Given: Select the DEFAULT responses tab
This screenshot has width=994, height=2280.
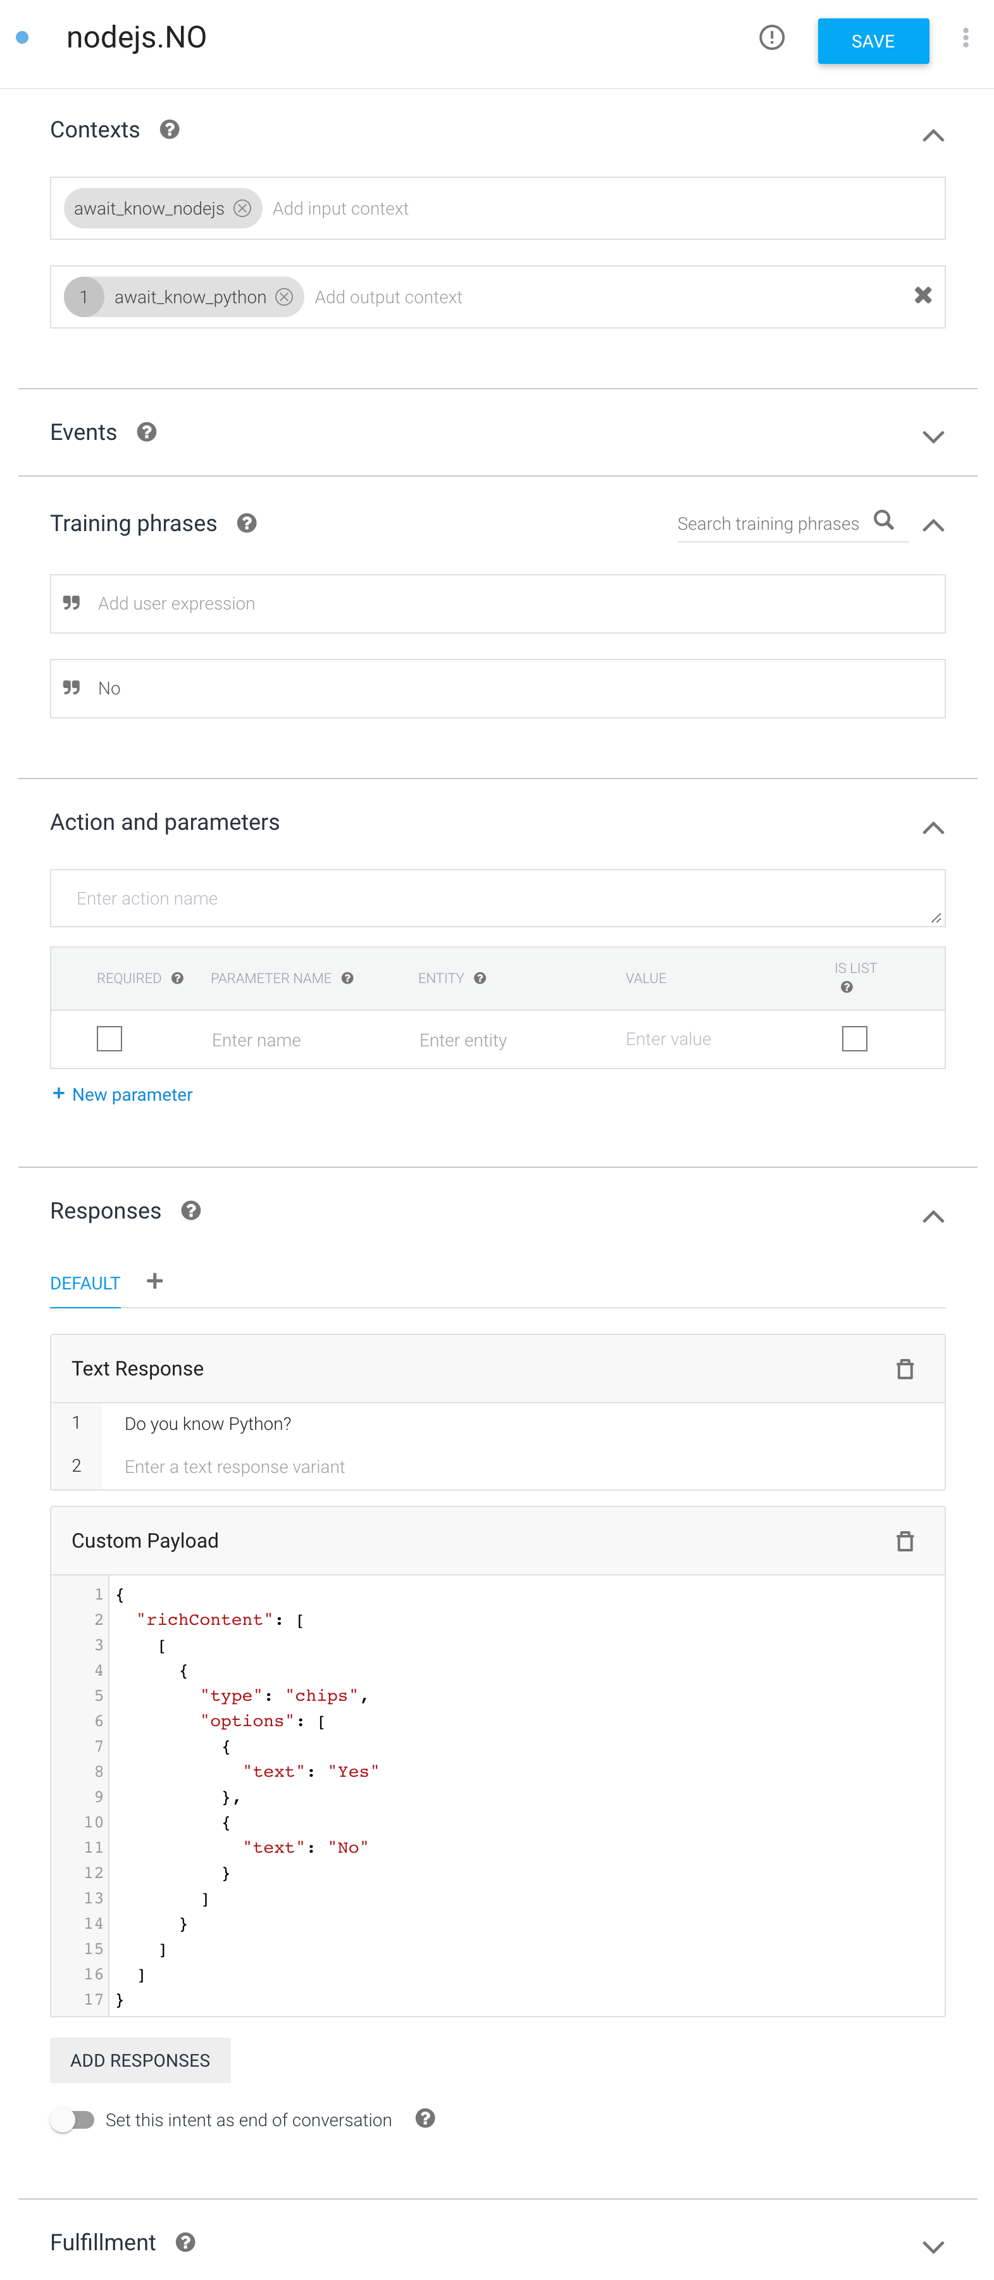Looking at the screenshot, I should (x=85, y=1284).
